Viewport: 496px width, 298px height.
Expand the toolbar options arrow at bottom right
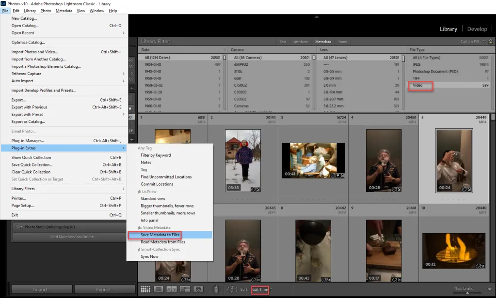(490, 289)
